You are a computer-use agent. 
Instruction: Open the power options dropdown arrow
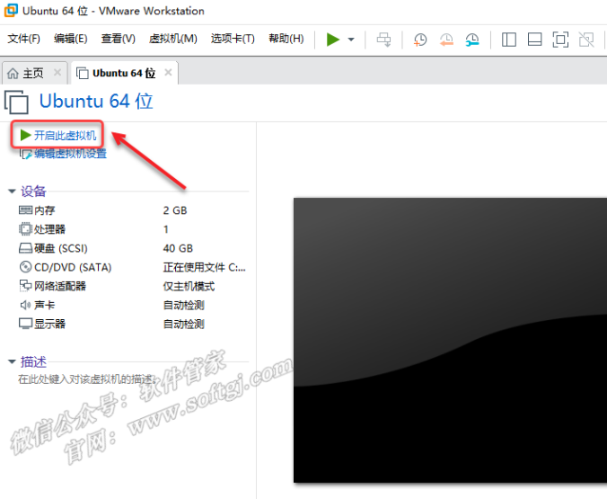pos(351,40)
